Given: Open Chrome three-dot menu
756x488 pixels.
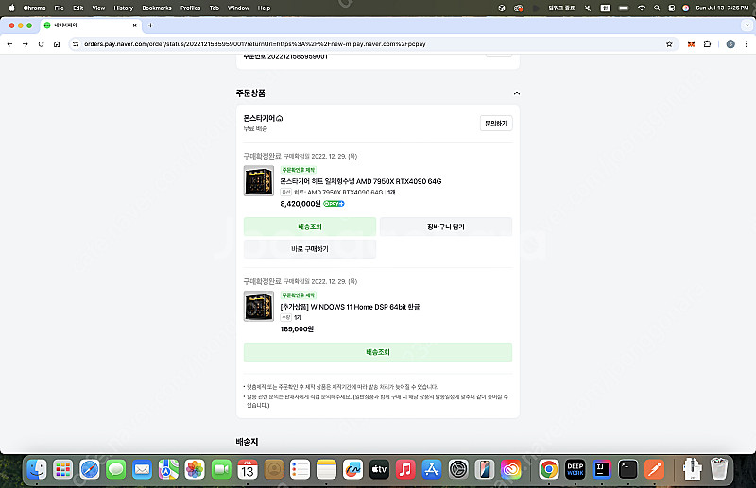Looking at the screenshot, I should [x=746, y=43].
